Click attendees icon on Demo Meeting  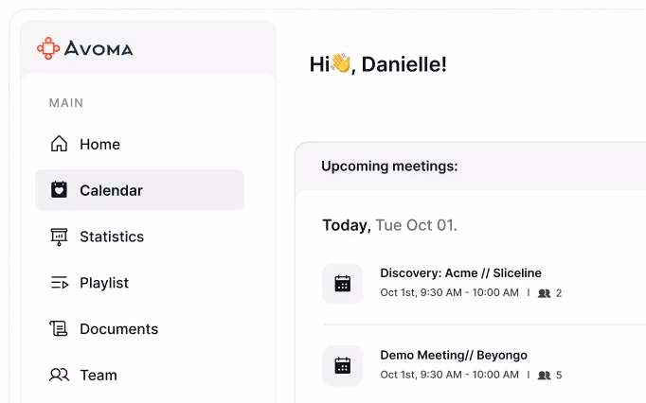tap(544, 375)
